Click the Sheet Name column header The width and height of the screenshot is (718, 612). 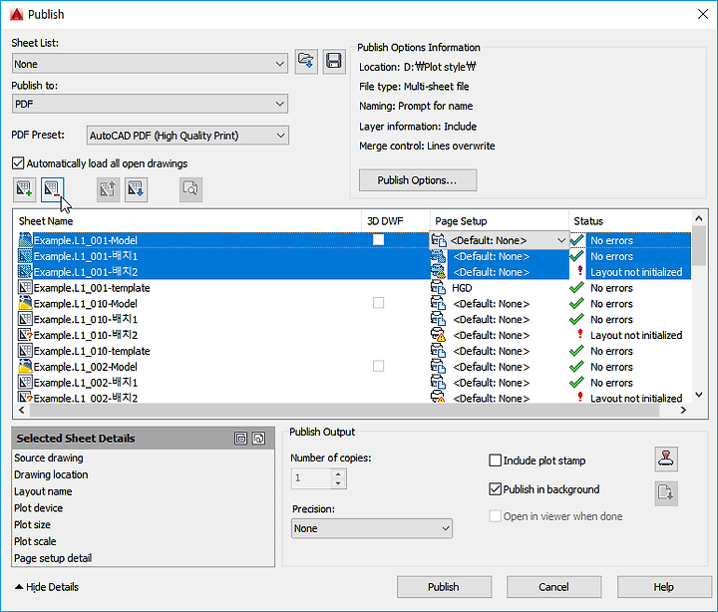click(187, 221)
